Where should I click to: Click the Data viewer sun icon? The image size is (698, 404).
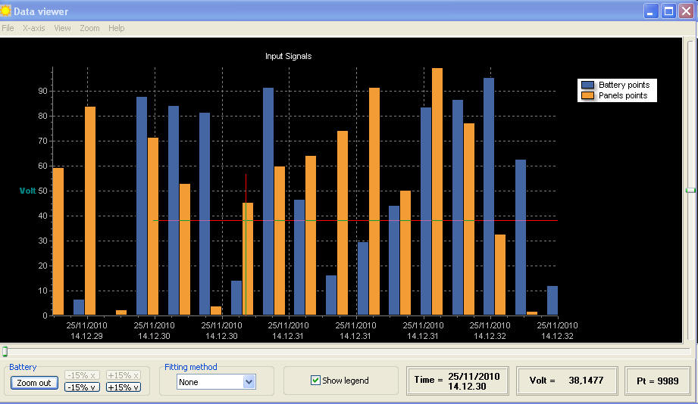(6, 11)
